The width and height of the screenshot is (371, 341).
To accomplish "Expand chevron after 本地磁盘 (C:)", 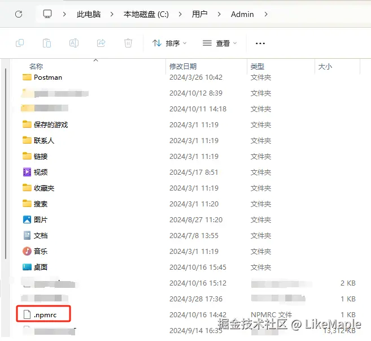I will [180, 14].
